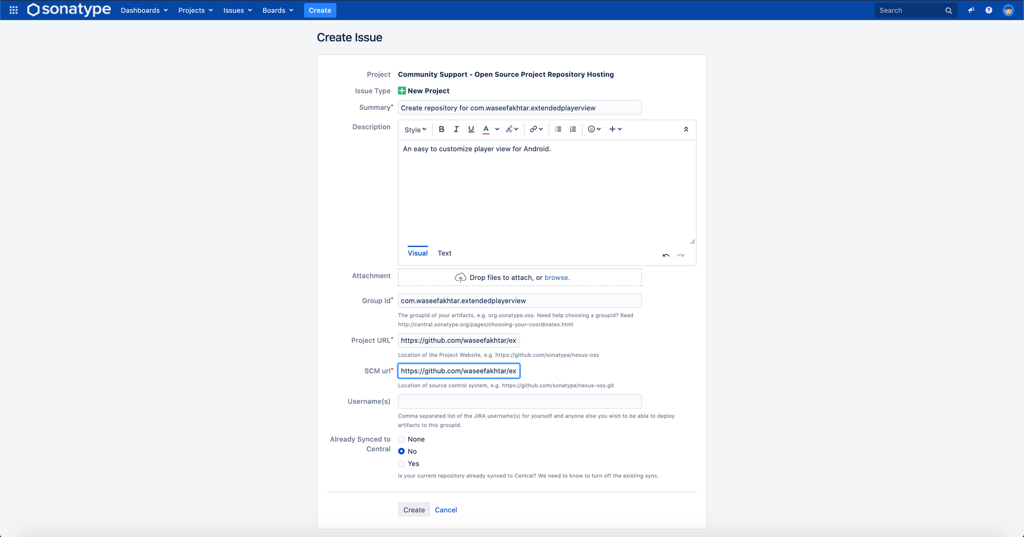Image resolution: width=1024 pixels, height=537 pixels.
Task: Click the search magnifier icon
Action: click(948, 10)
